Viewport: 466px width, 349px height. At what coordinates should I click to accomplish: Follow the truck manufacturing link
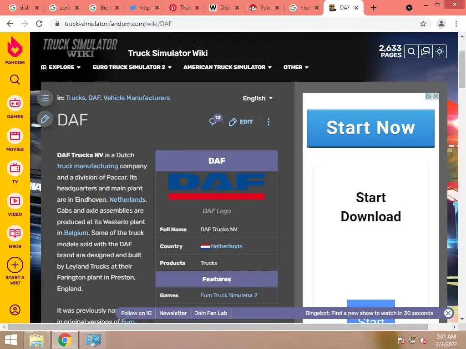(x=87, y=166)
